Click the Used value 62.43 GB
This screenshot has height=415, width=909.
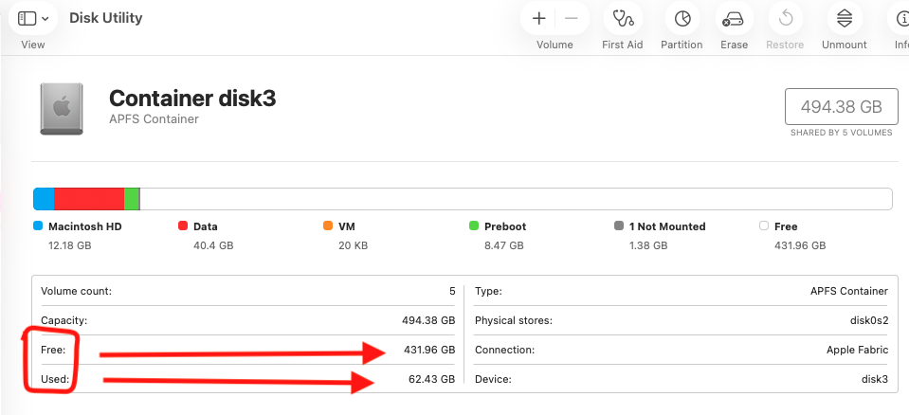432,380
